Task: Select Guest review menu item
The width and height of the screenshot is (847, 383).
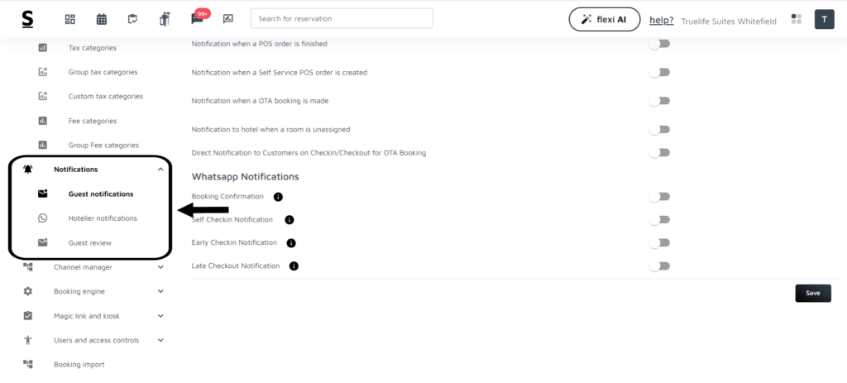Action: (x=89, y=242)
